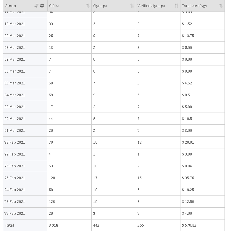Sort by Total earnings arrows icon
Viewport: 226px width, 234px height.
pos(221,6)
